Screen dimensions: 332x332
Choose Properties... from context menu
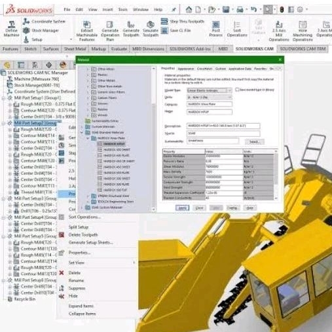(79, 253)
